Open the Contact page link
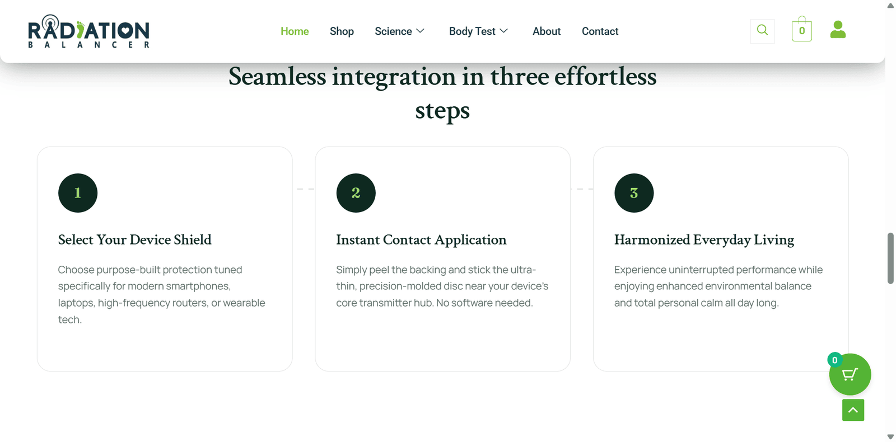 (600, 31)
